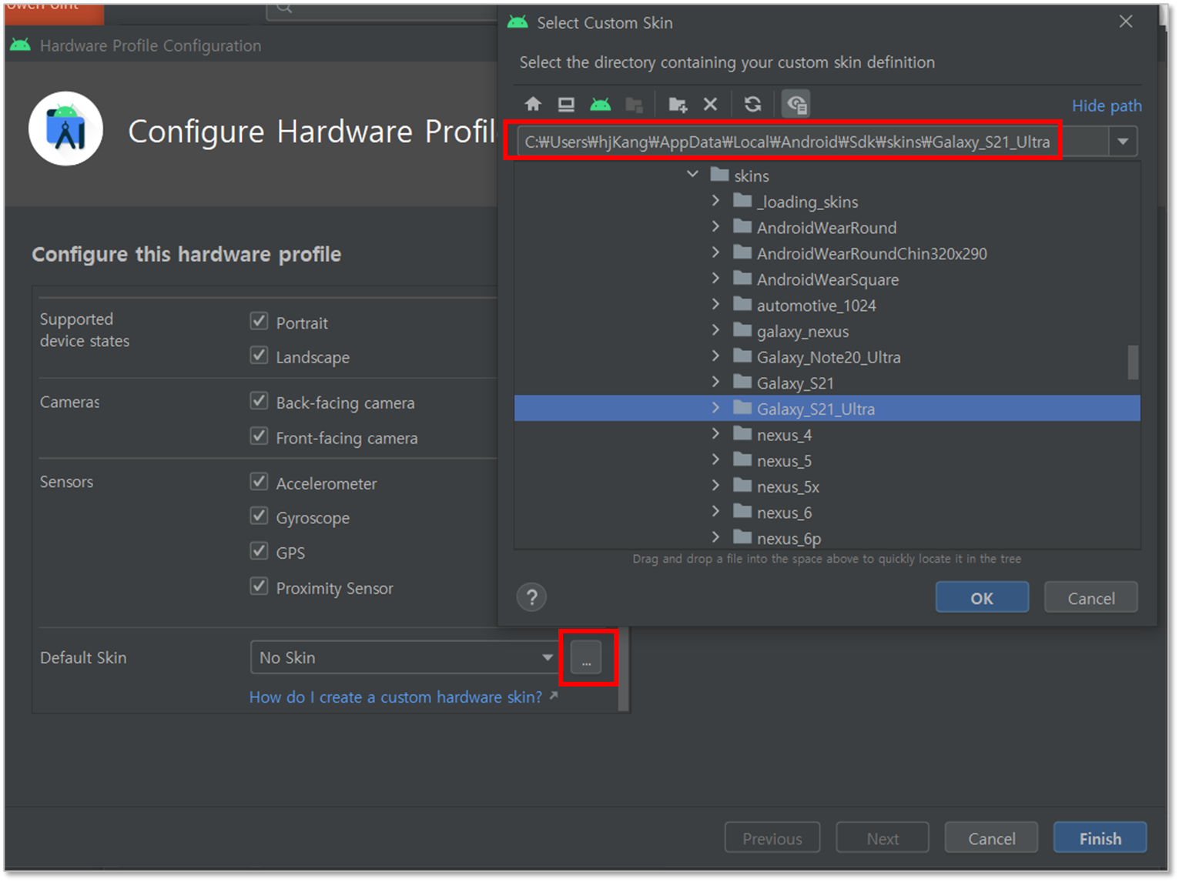Click the delete X toolbar icon

(710, 104)
